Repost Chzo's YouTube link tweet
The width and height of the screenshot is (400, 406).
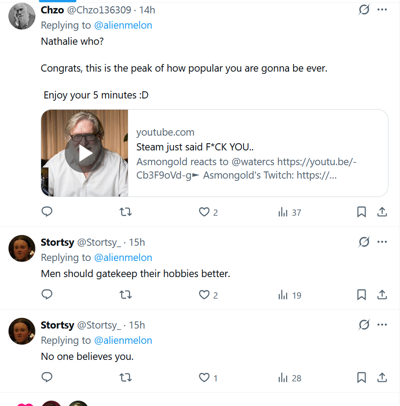[126, 212]
